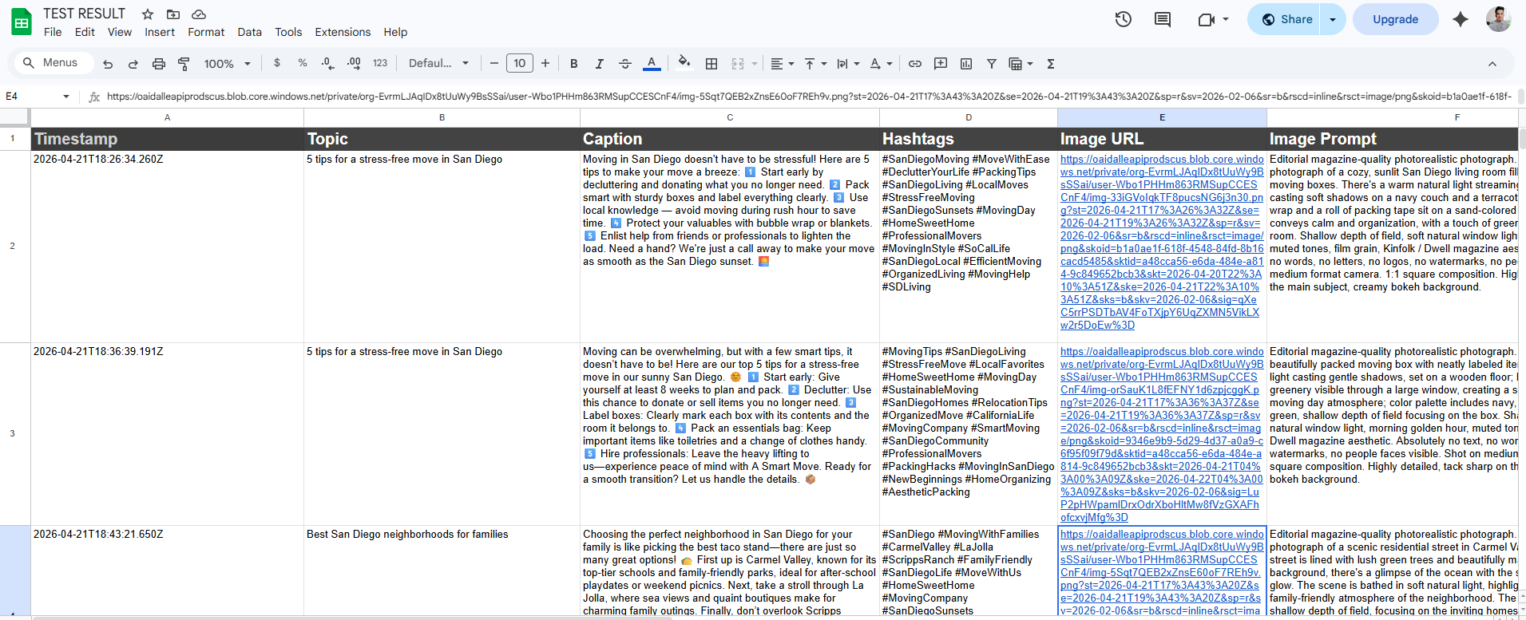The width and height of the screenshot is (1526, 620).
Task: Select the Timestamp header cell
Action: tap(168, 139)
